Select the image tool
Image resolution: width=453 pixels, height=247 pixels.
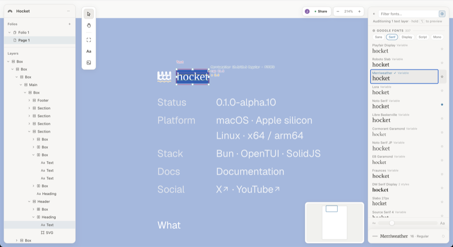coord(88,62)
